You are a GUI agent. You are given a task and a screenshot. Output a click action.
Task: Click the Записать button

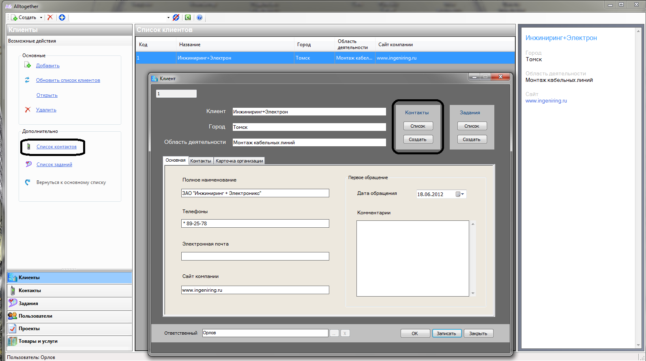(446, 333)
